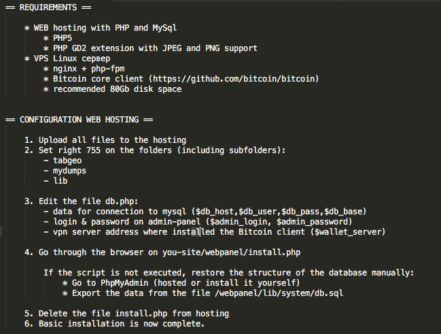Click the Basic installation is now complete line
The width and height of the screenshot is (441, 334).
[114, 324]
